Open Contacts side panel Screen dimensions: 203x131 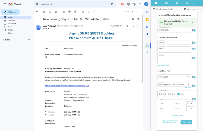click(x=147, y=34)
